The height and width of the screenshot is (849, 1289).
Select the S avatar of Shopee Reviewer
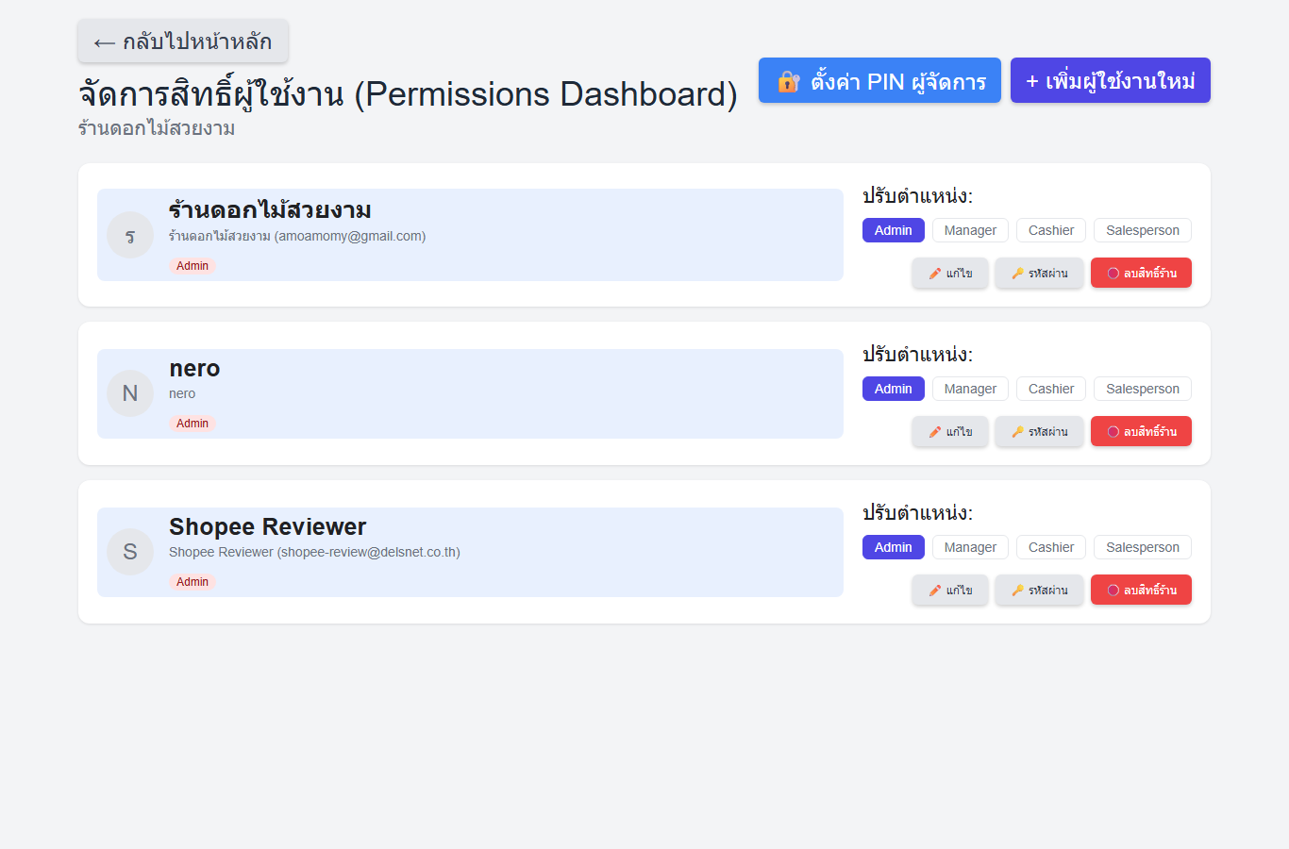click(x=130, y=552)
